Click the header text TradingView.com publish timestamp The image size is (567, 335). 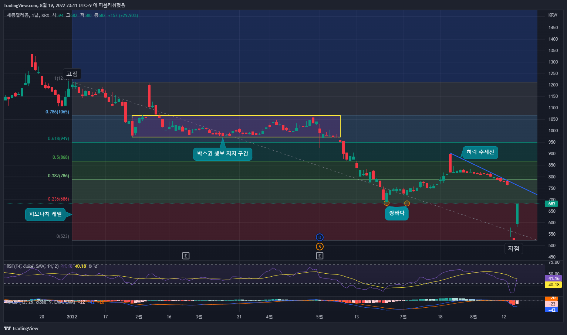tap(64, 5)
